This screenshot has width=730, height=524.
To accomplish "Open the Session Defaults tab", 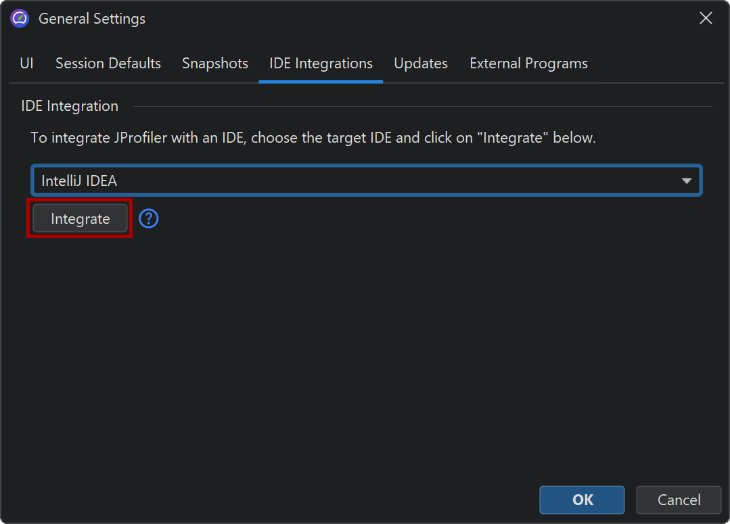I will click(108, 64).
